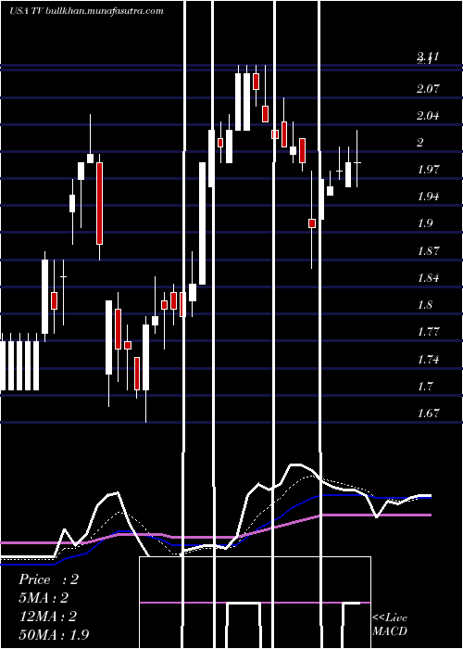Click the 2 price axis label
463x649 pixels.
point(420,143)
